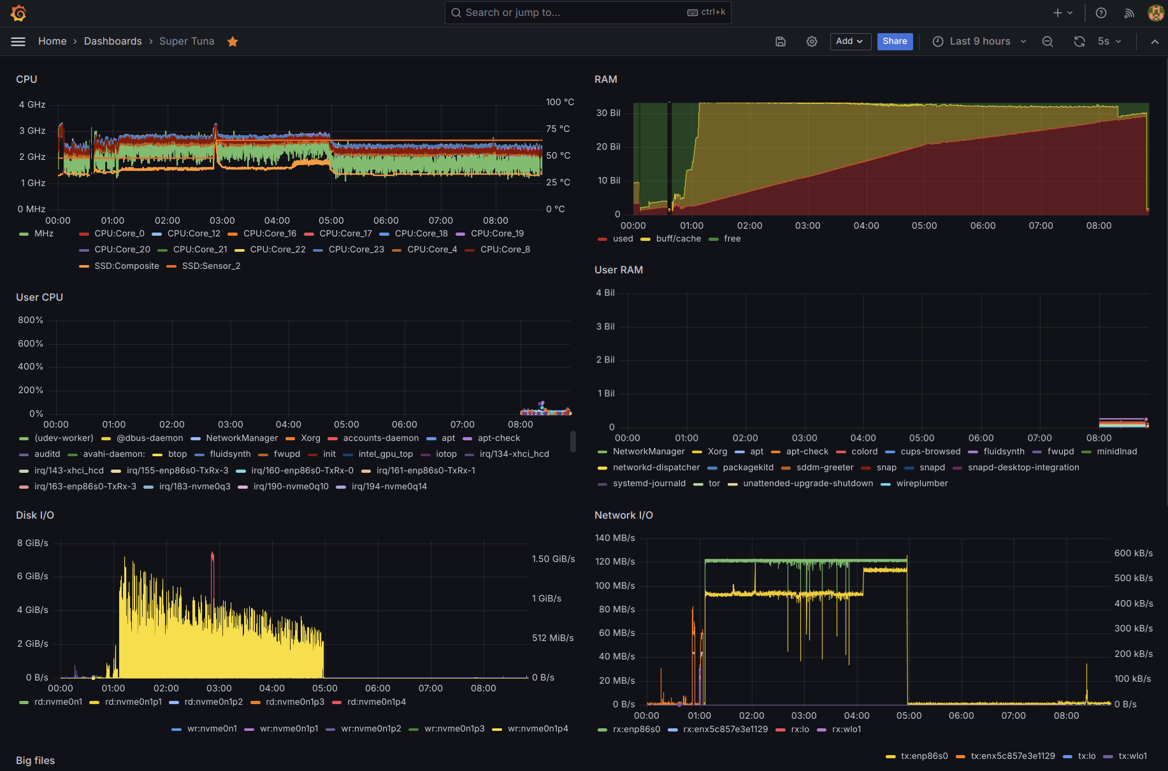Open the help question mark icon
Viewport: 1168px width, 771px height.
point(1101,13)
